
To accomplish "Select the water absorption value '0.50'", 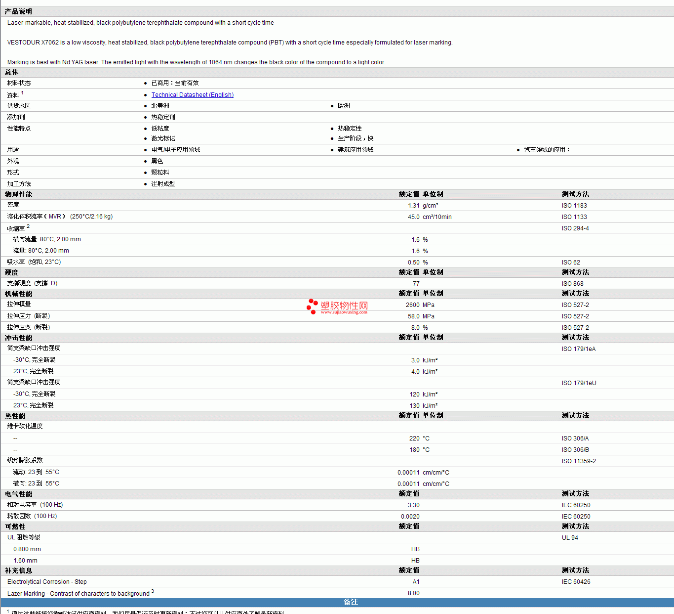I will tap(414, 263).
